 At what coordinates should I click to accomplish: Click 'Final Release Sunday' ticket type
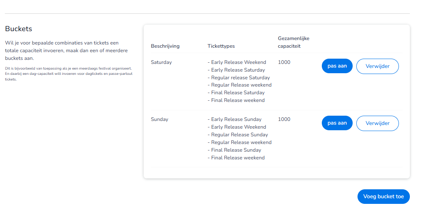[236, 150]
